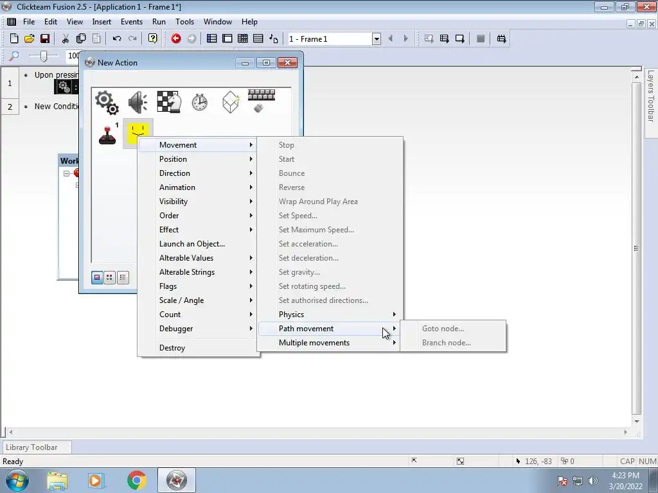The image size is (658, 493).
Task: Open contents help question mark icon
Action: (x=153, y=39)
